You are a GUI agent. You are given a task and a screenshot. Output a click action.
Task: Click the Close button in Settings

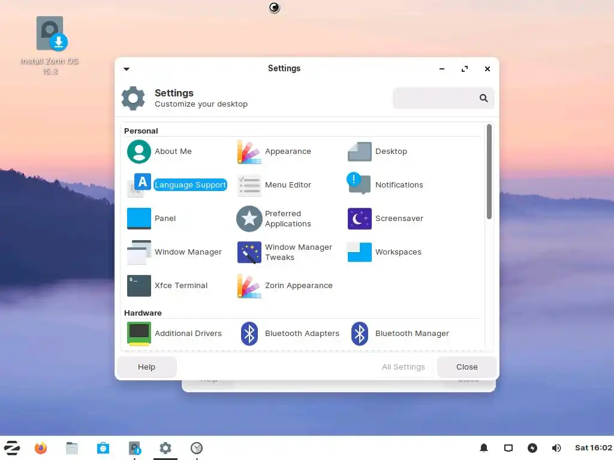[x=466, y=367]
